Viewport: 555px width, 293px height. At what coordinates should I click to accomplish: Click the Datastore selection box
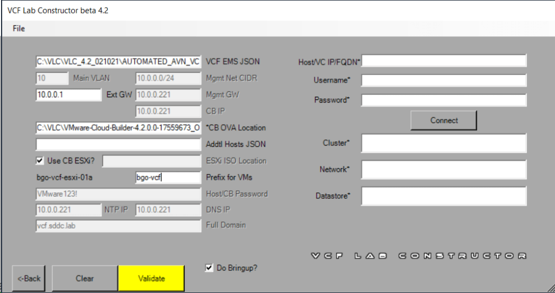(x=444, y=196)
